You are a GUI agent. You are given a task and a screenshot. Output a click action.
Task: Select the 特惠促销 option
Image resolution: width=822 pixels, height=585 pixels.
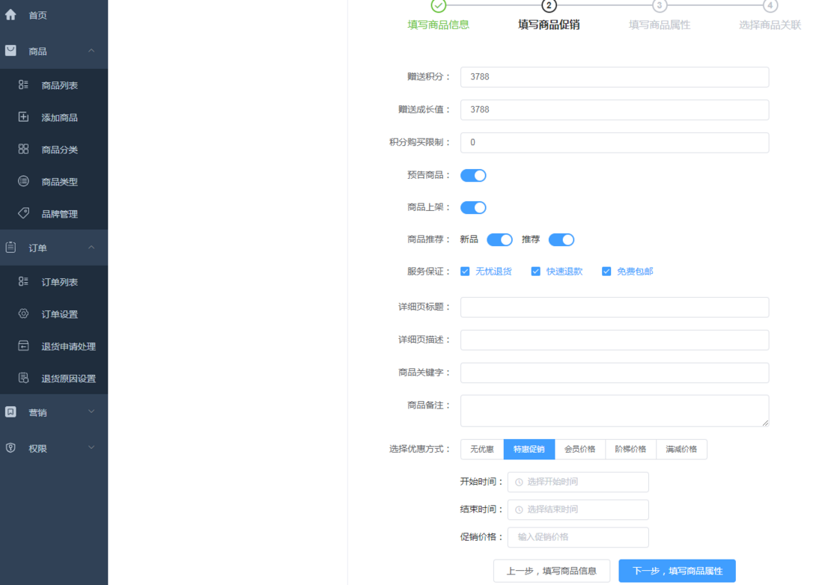pos(529,450)
